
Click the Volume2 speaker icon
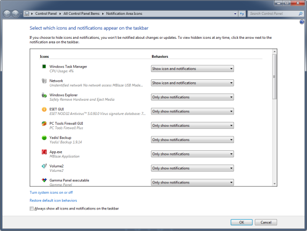click(44, 167)
